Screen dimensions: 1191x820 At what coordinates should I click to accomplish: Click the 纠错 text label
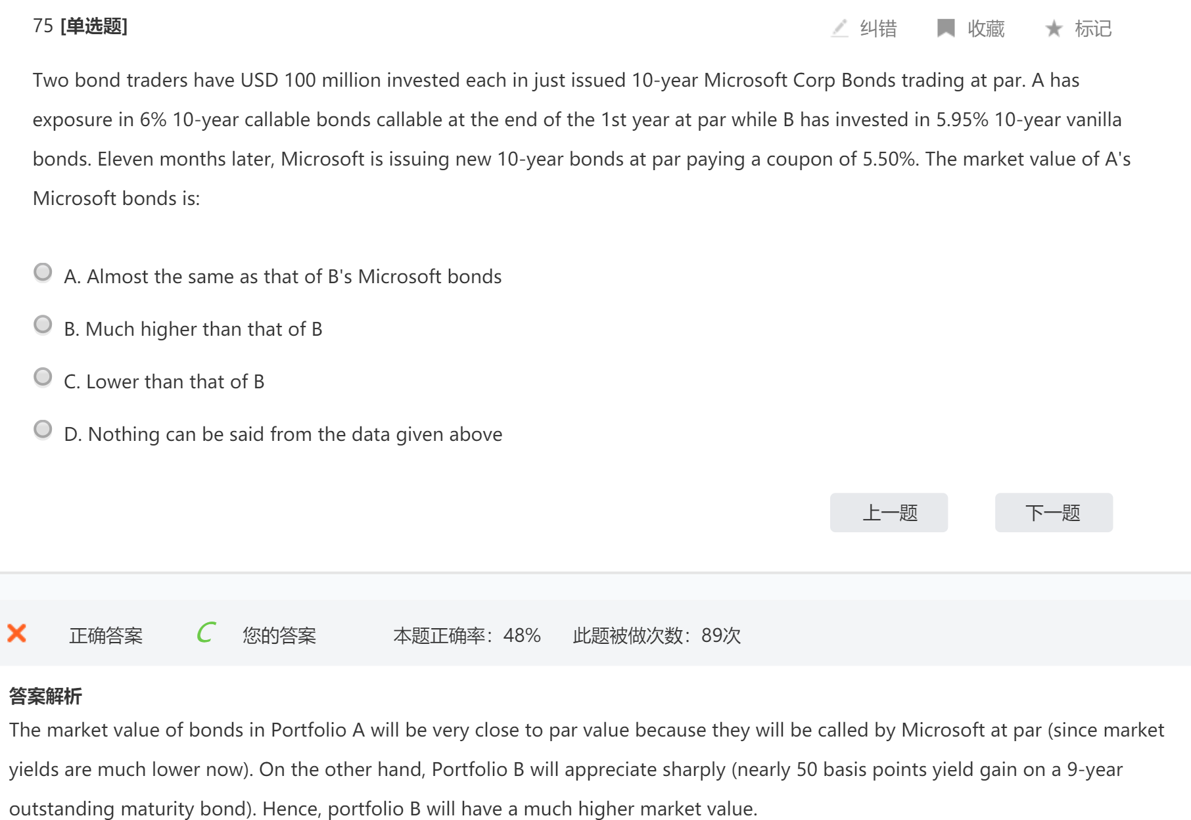pos(878,29)
